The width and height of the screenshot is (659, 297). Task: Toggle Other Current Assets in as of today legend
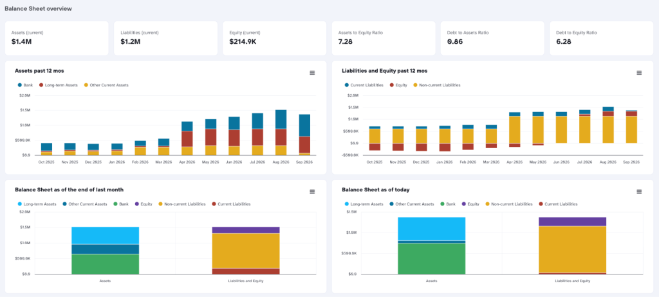click(413, 204)
